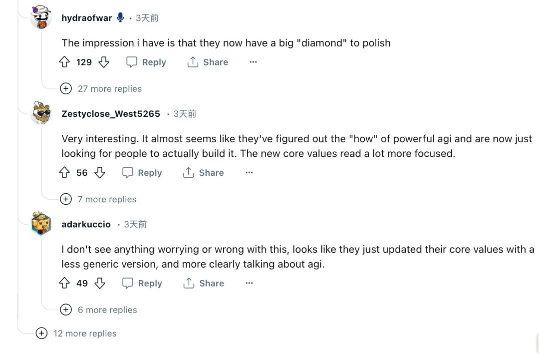Open adarkuccio's user profile link
539x356 pixels.
pyautogui.click(x=86, y=224)
